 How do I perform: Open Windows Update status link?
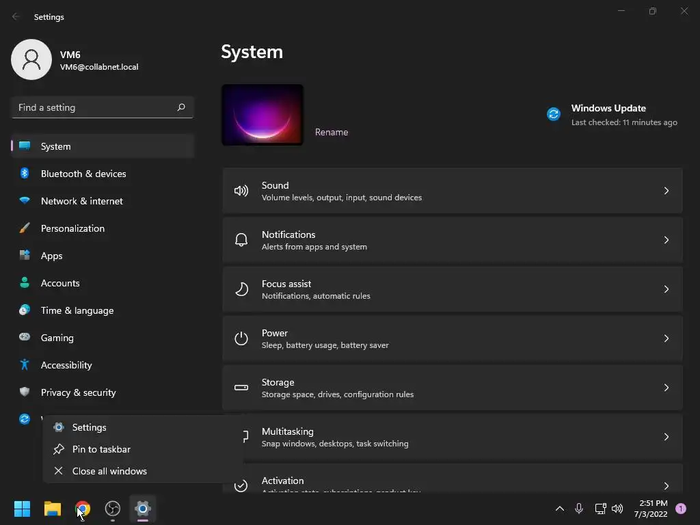click(x=612, y=115)
